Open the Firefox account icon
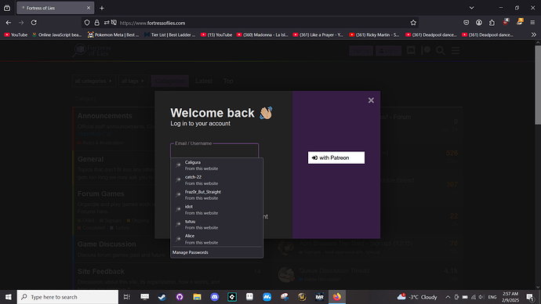Viewport: 541px width, 304px height. pyautogui.click(x=479, y=23)
